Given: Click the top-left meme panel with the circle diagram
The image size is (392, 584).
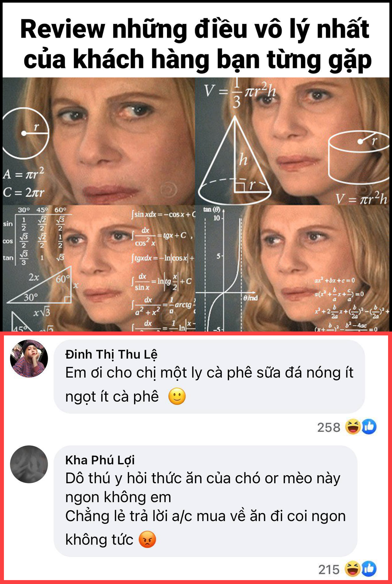Looking at the screenshot, I should [99, 141].
